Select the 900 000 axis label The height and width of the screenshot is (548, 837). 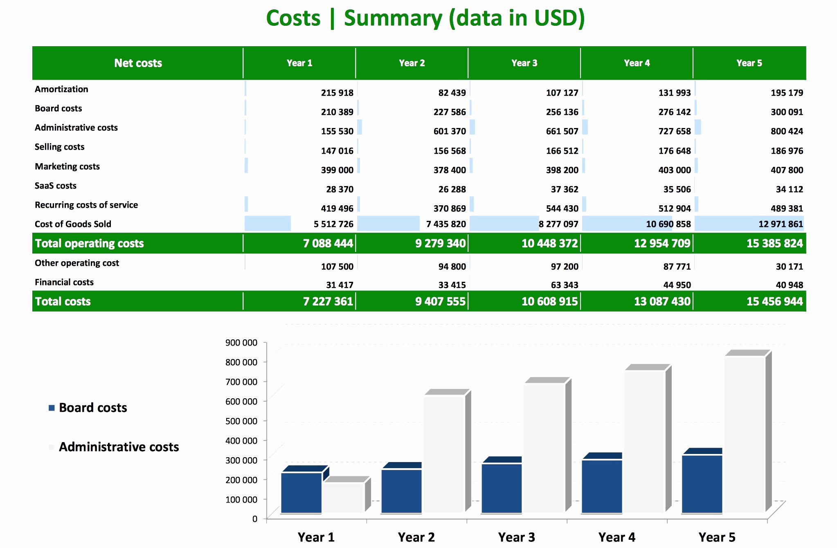tap(241, 343)
